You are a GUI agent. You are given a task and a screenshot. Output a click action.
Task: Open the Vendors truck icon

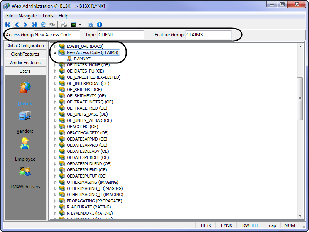[25, 115]
